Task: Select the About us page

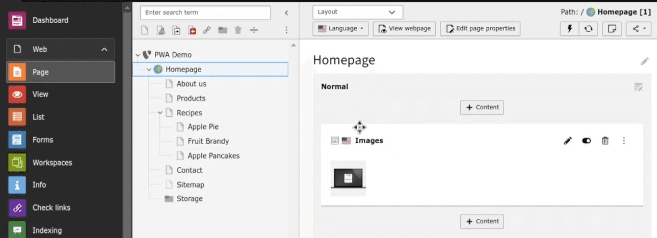Action: (191, 84)
